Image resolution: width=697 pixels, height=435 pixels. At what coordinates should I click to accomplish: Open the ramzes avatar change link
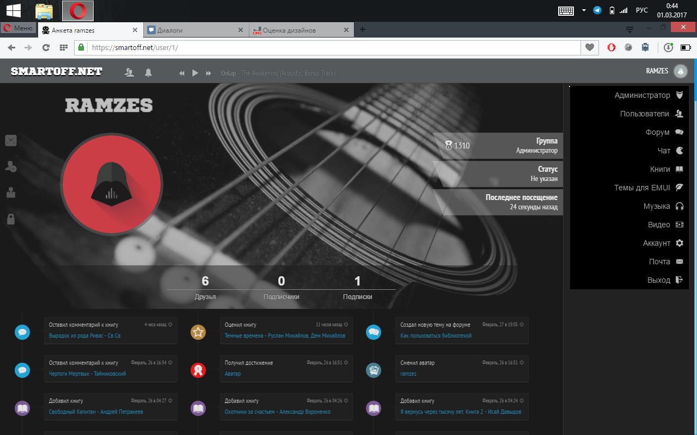tap(408, 374)
